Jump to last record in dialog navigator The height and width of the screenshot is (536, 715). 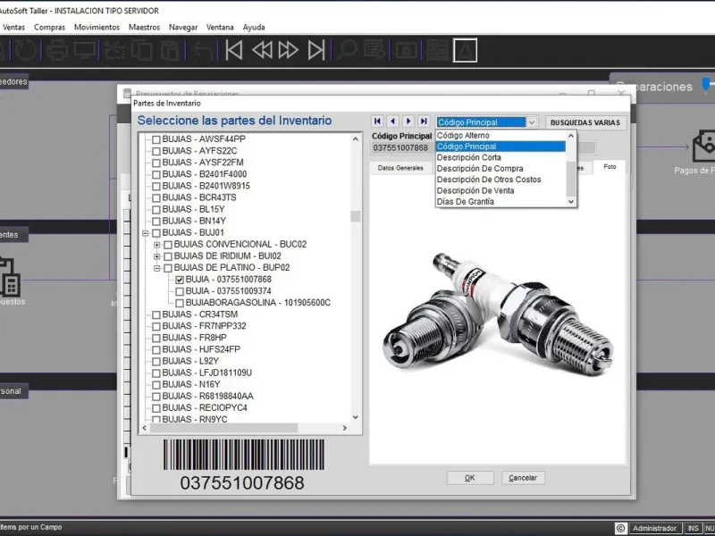(x=424, y=121)
